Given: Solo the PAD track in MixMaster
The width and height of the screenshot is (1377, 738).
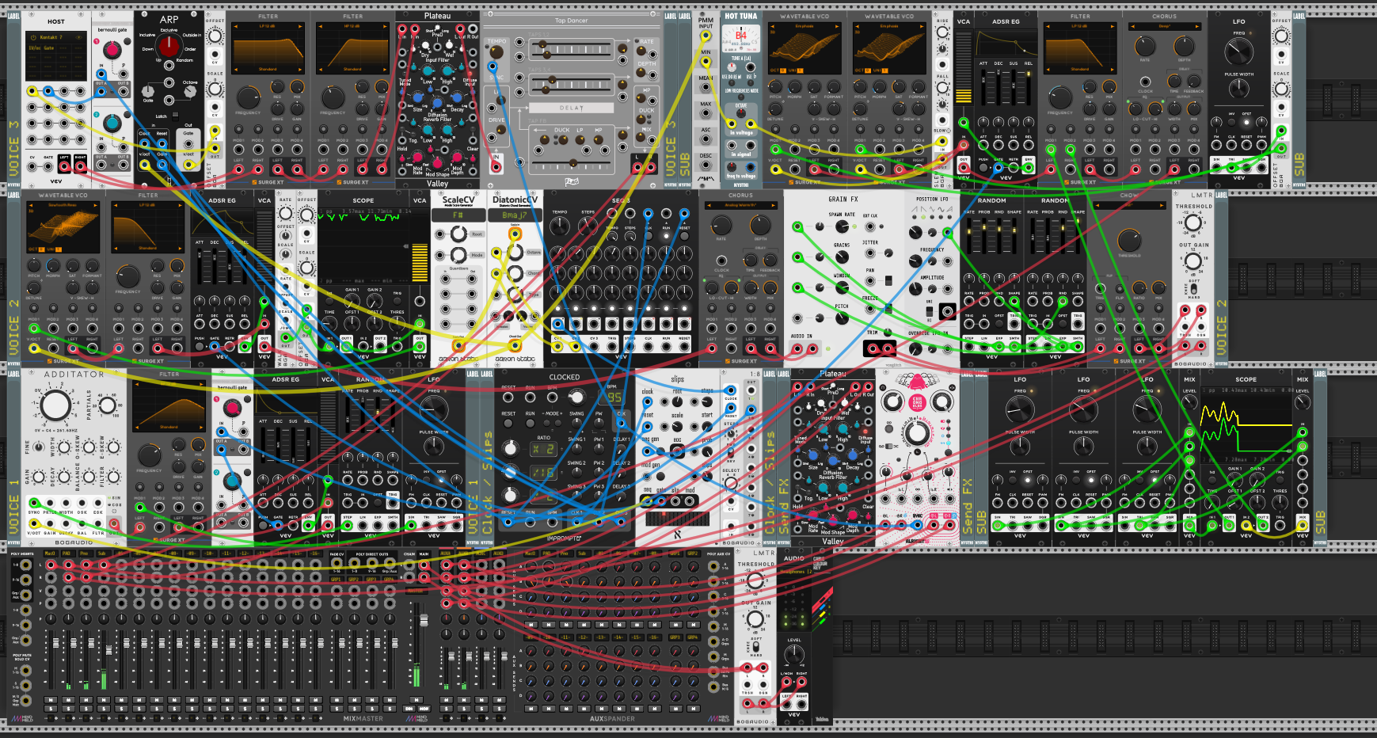Looking at the screenshot, I should (67, 709).
